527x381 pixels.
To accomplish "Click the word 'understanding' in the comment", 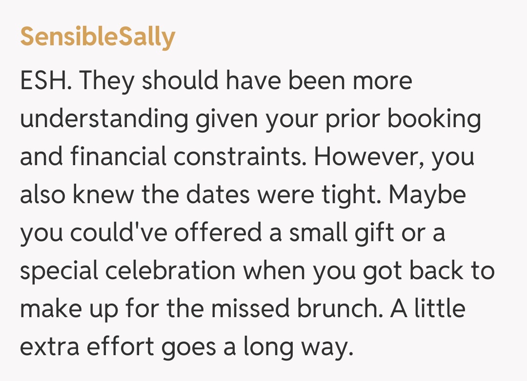I will pyautogui.click(x=103, y=119).
